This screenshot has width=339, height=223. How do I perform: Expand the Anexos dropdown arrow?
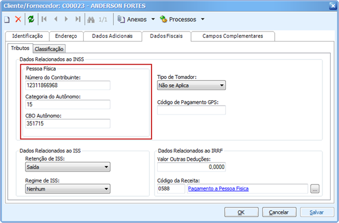[153, 19]
